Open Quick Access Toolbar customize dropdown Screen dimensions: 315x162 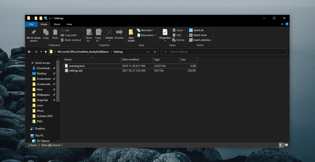(50, 18)
